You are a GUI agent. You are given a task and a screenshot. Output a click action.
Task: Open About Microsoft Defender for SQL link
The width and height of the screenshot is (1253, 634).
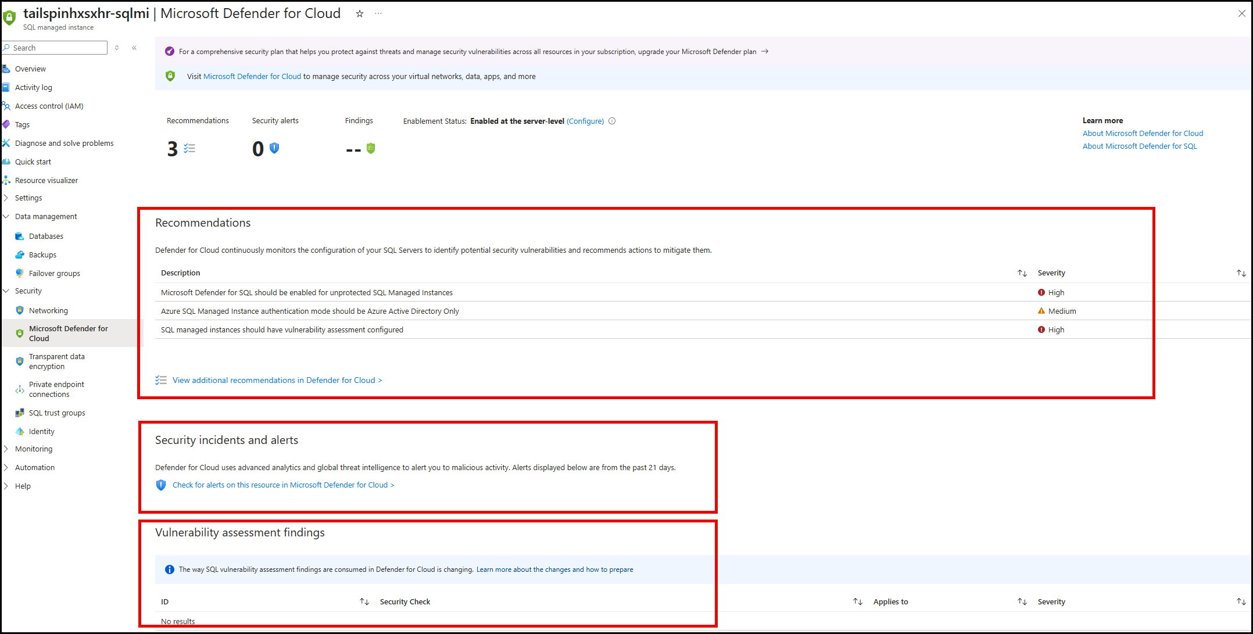1139,146
